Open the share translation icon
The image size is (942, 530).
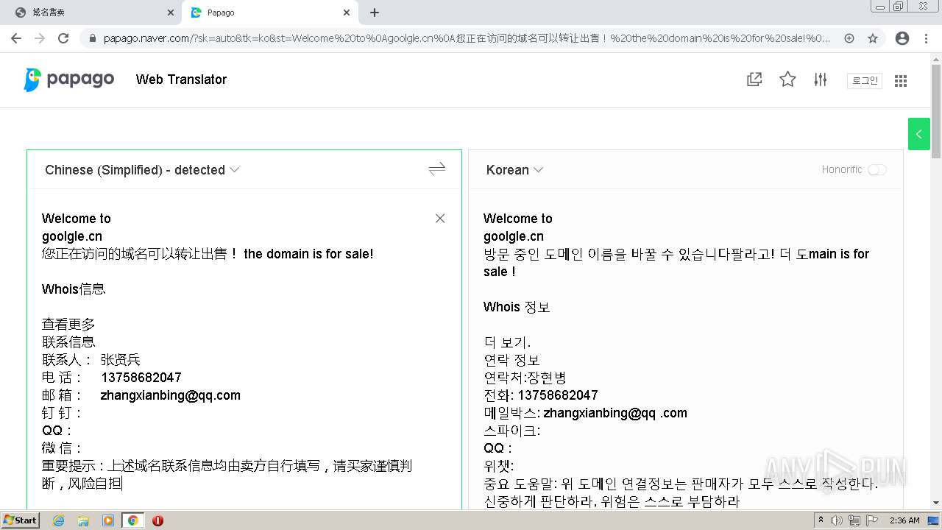[754, 79]
